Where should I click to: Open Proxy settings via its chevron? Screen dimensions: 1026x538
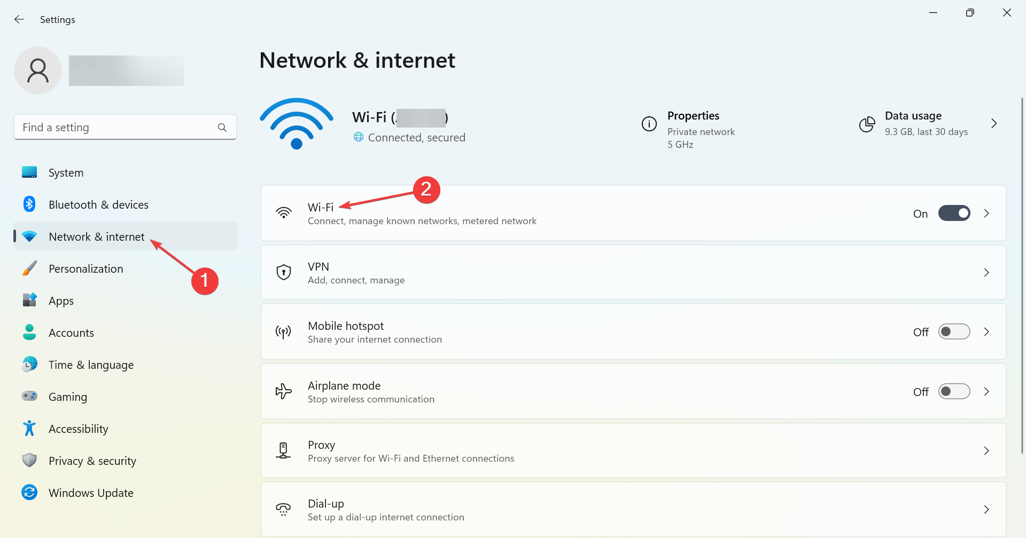tap(986, 450)
